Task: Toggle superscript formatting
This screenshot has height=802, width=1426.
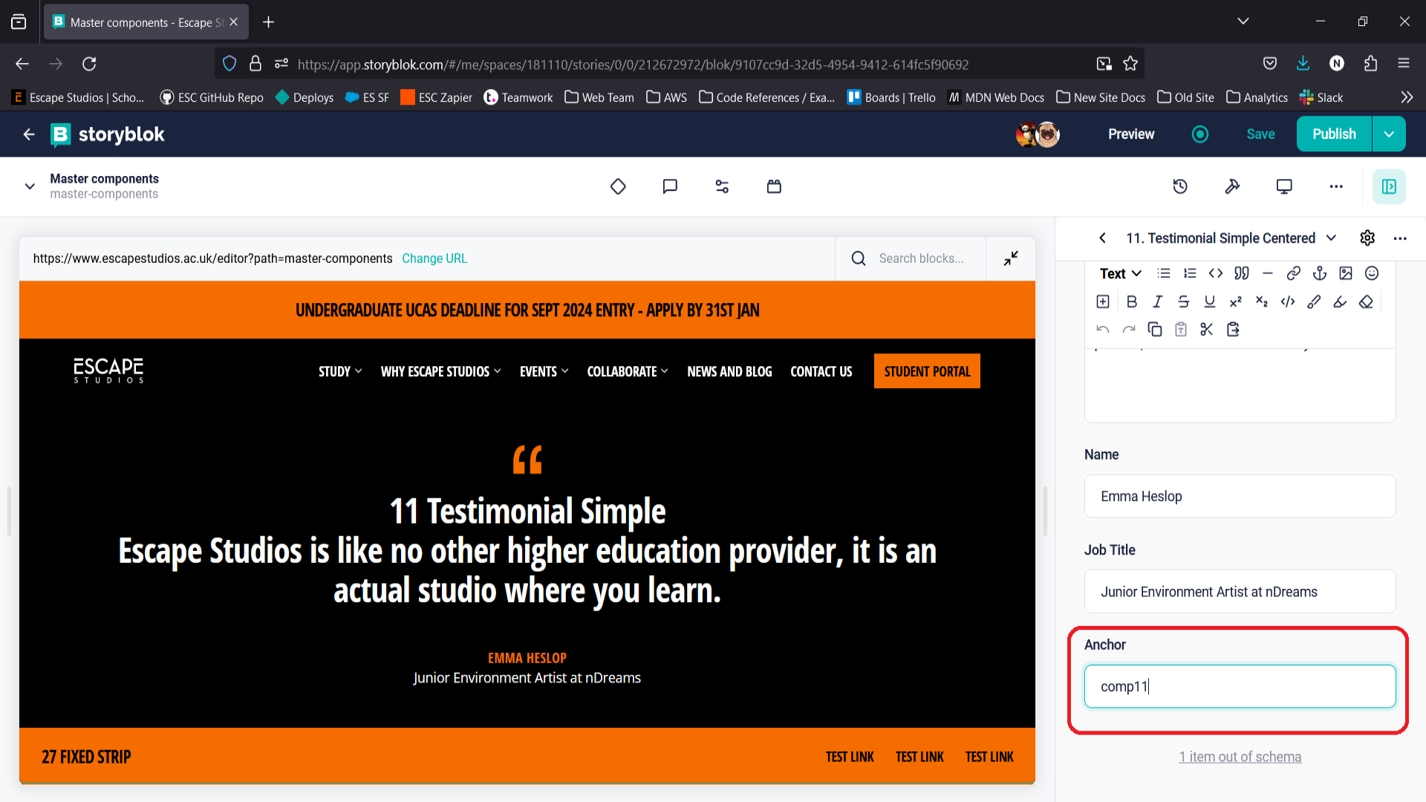Action: tap(1236, 301)
